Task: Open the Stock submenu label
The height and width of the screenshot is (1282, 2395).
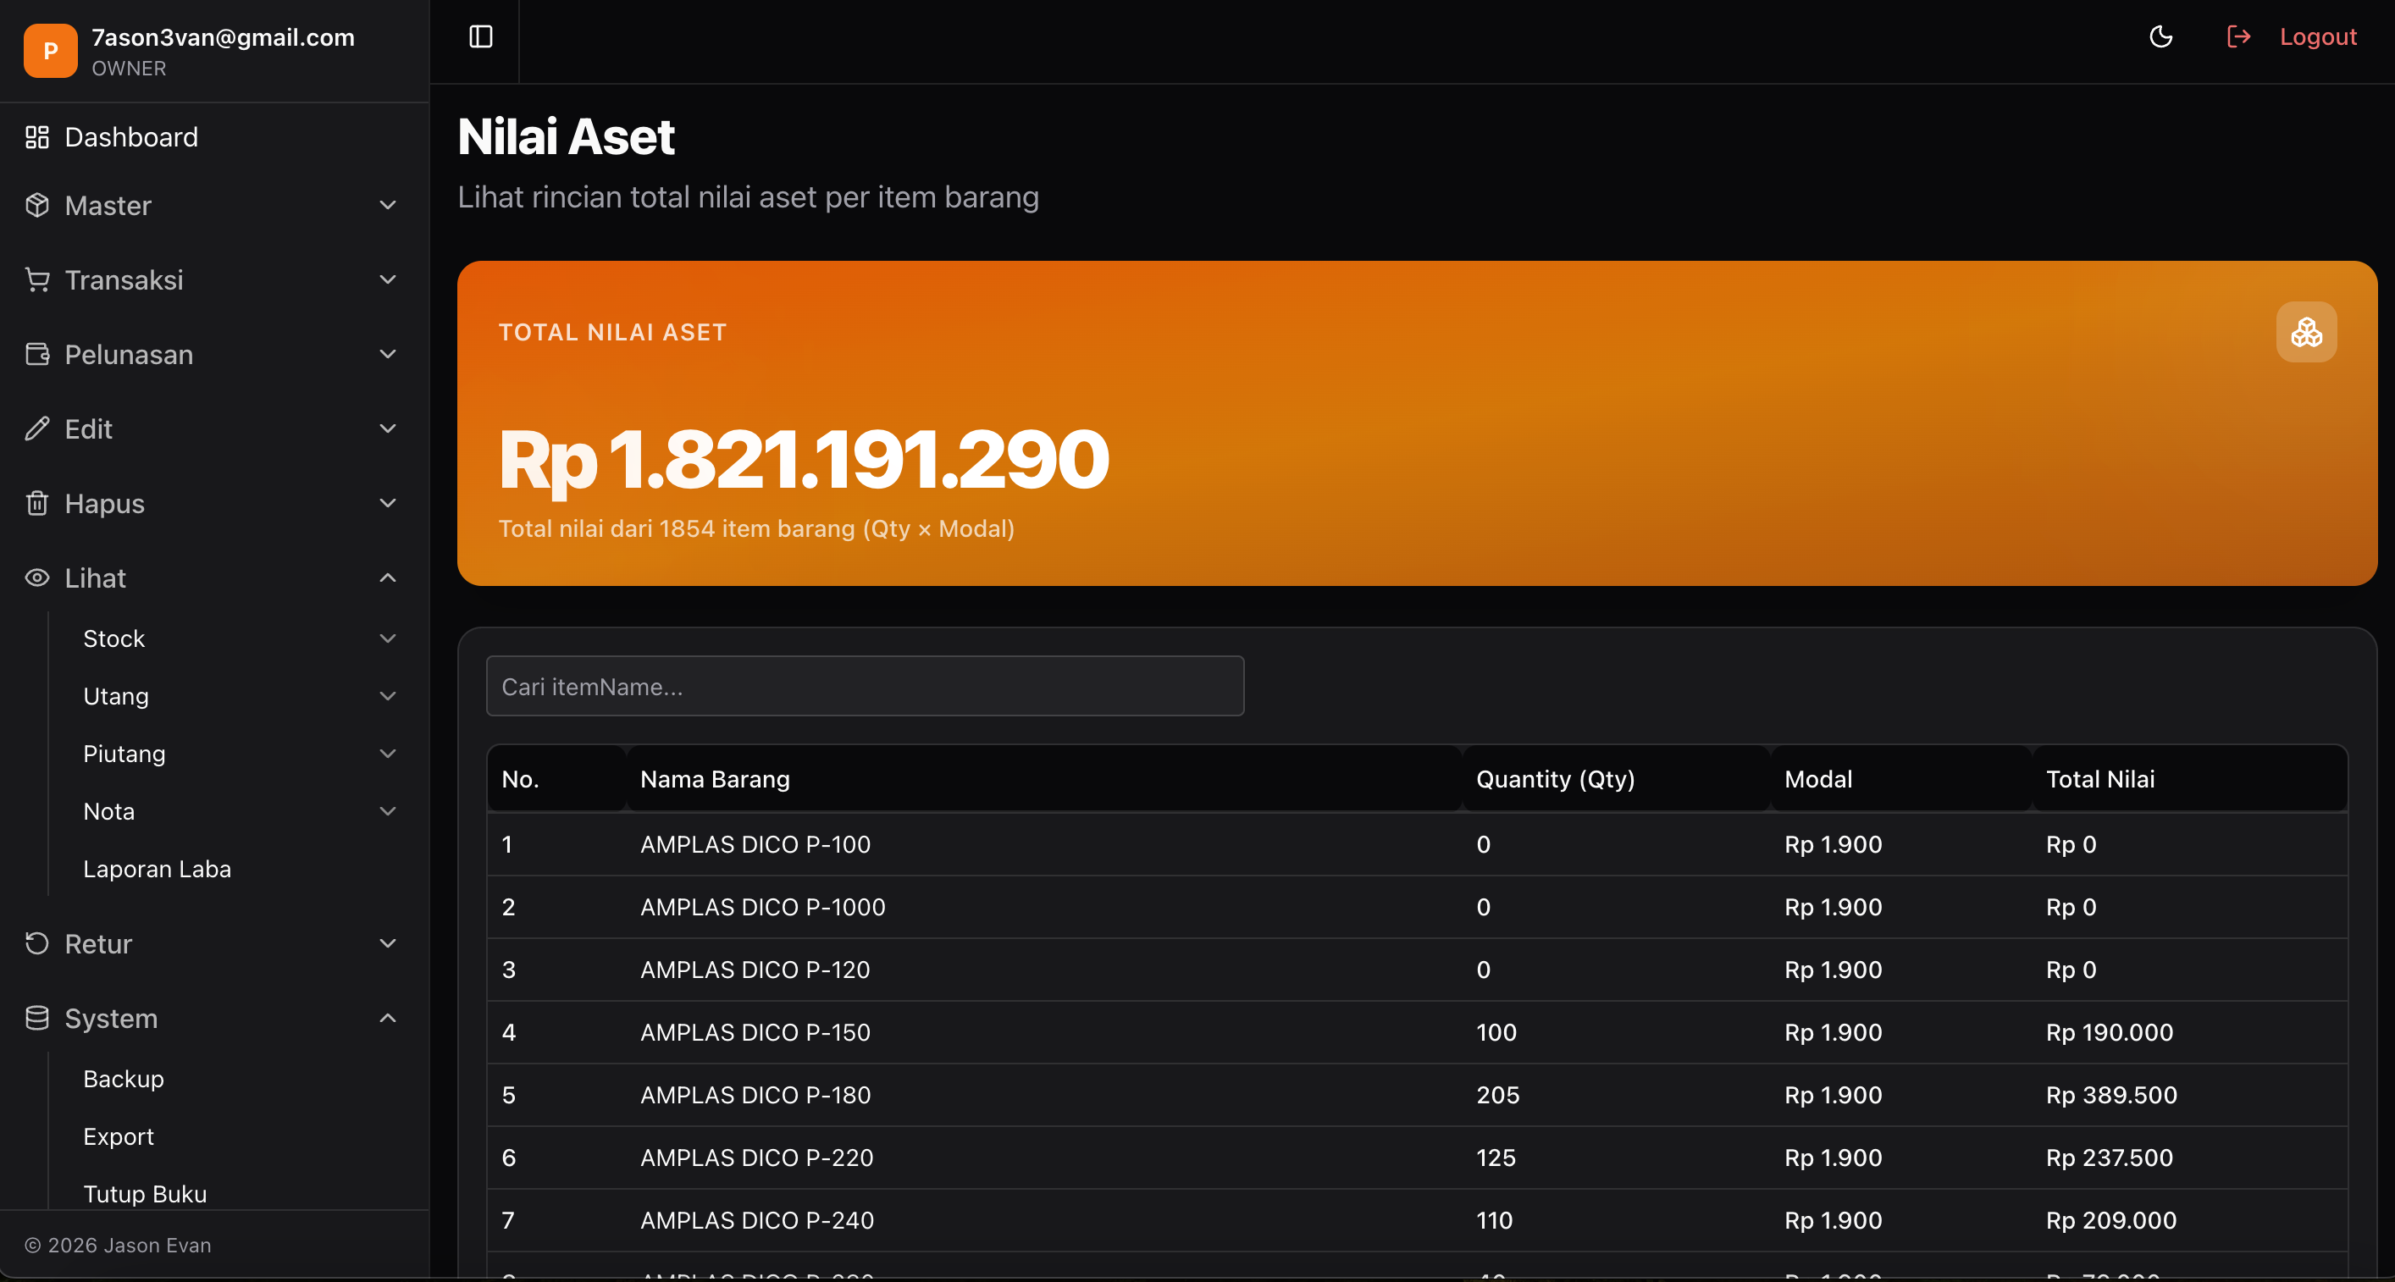Action: (114, 638)
